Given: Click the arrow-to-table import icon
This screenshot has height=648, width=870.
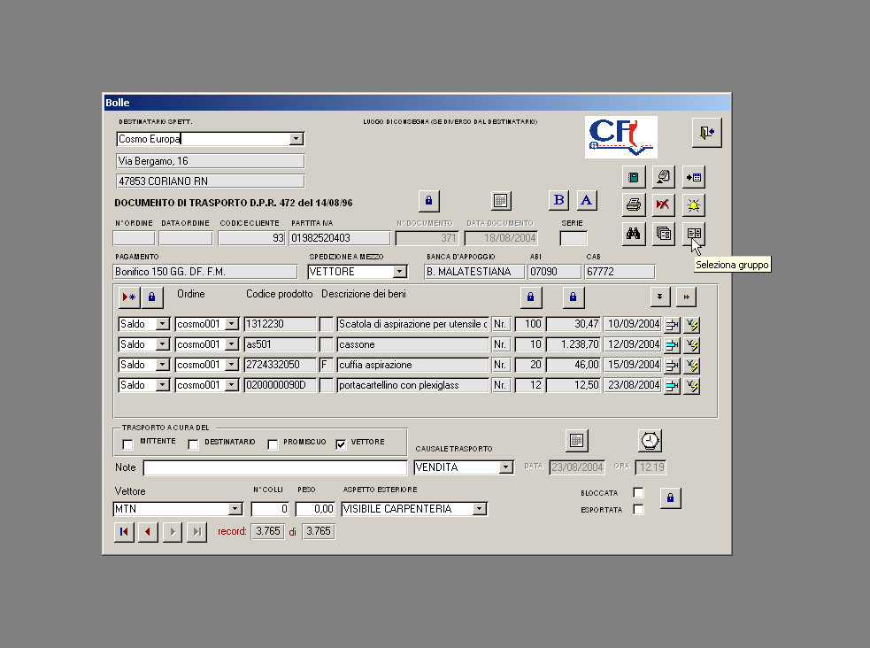Looking at the screenshot, I should coord(694,178).
